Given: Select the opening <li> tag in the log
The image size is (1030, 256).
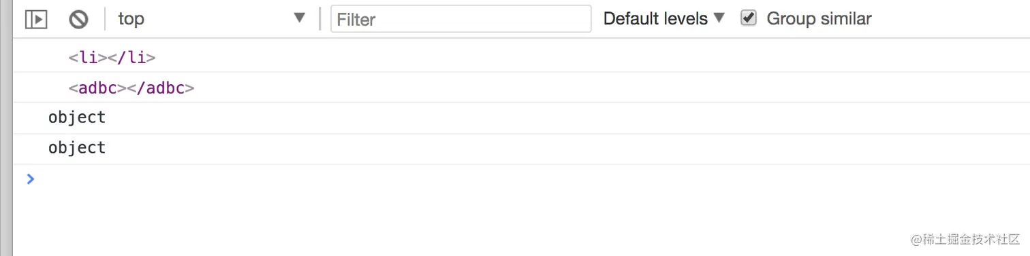Looking at the screenshot, I should click(x=84, y=58).
